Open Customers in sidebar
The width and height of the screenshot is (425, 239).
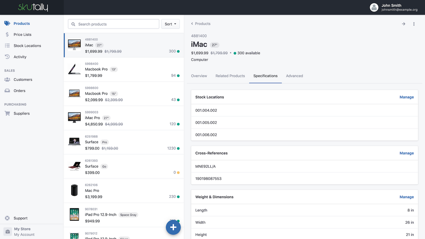click(x=23, y=80)
